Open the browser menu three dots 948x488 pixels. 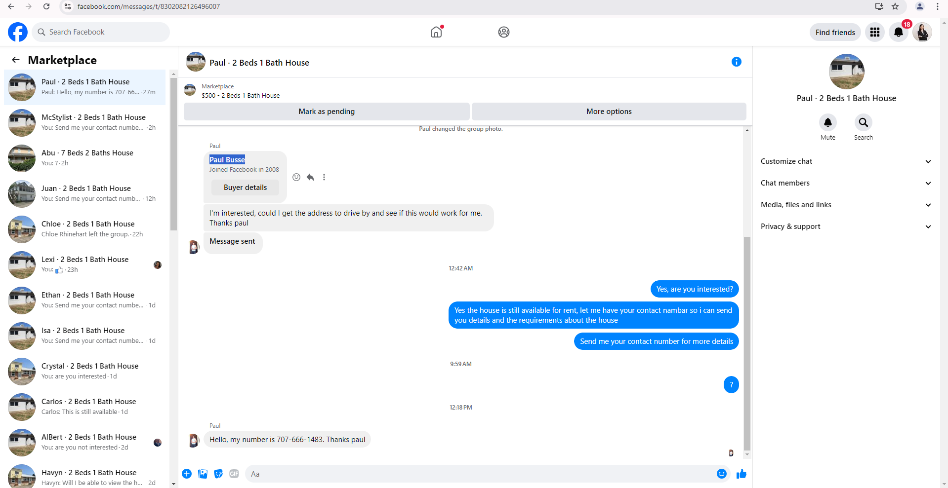tap(938, 6)
